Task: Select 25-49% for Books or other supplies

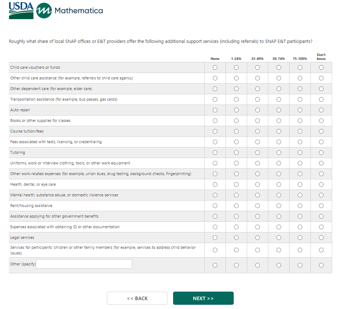Action: pyautogui.click(x=258, y=121)
